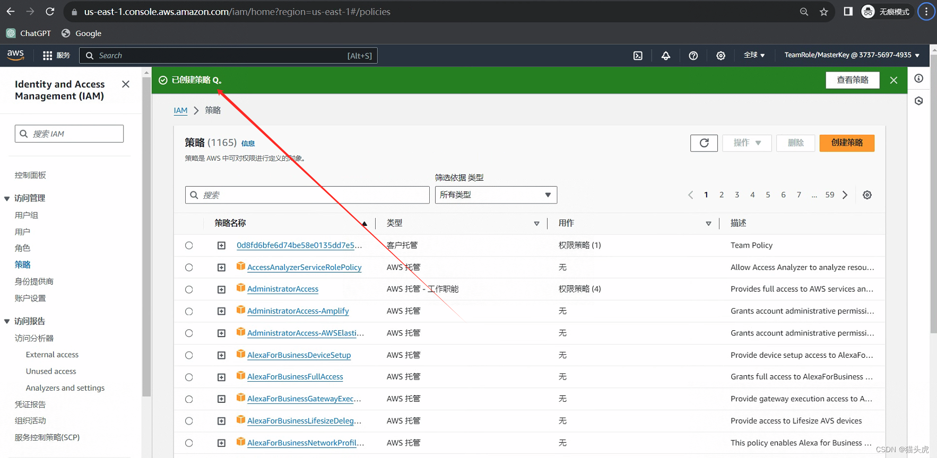Dismiss the green policy created banner
This screenshot has width=937, height=458.
(x=893, y=80)
